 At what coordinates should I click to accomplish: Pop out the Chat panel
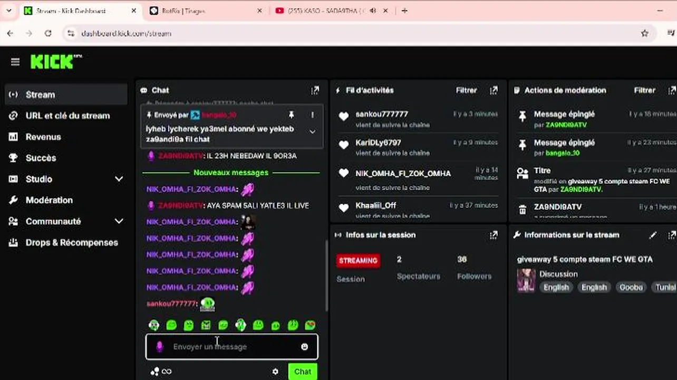pos(315,90)
